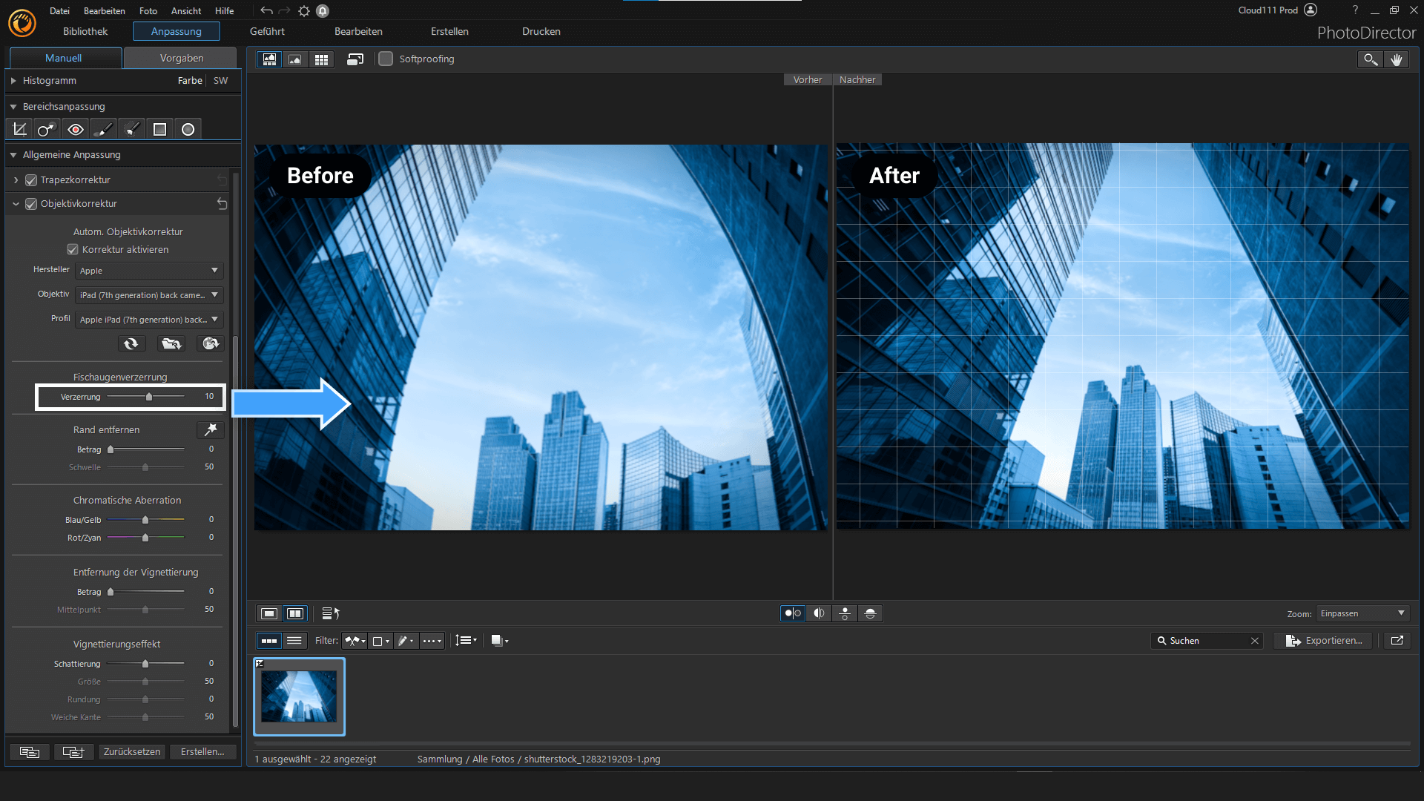Open the Objektiv lens profile dropdown
Screen dimensions: 1424x801
pyautogui.click(x=148, y=294)
